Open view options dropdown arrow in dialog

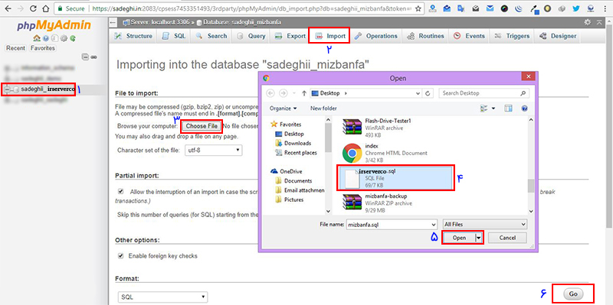pyautogui.click(x=493, y=109)
